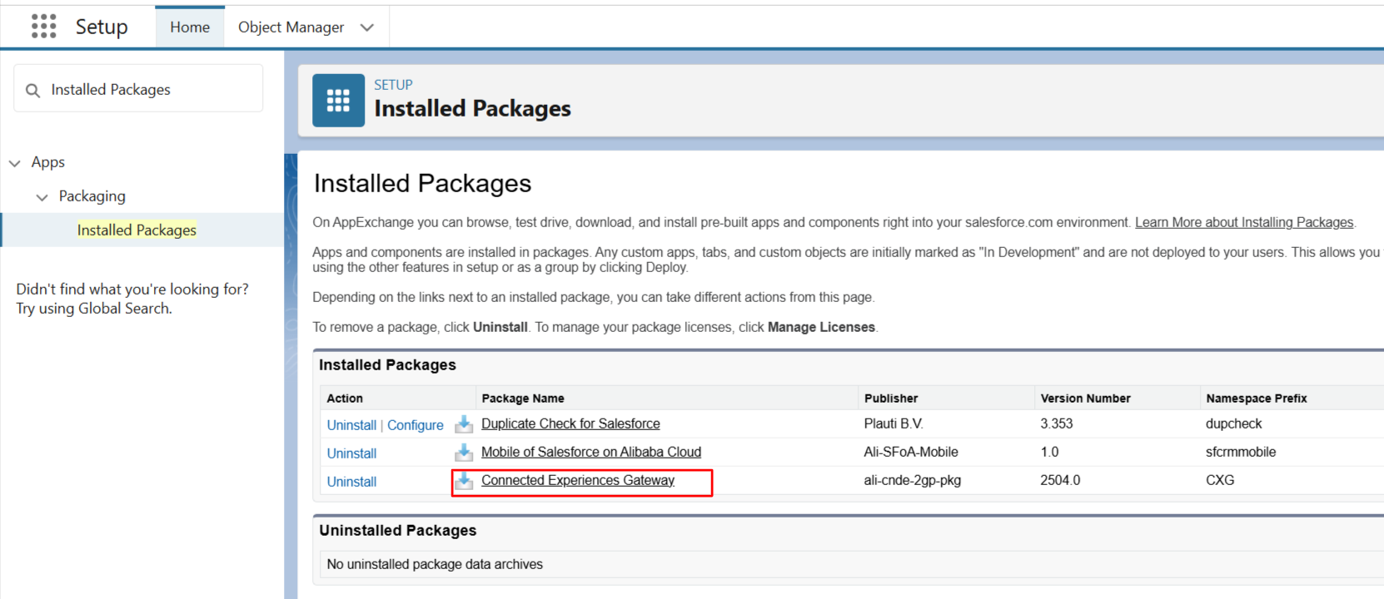Click the Version Number column header
This screenshot has height=599, width=1384.
pos(1086,399)
